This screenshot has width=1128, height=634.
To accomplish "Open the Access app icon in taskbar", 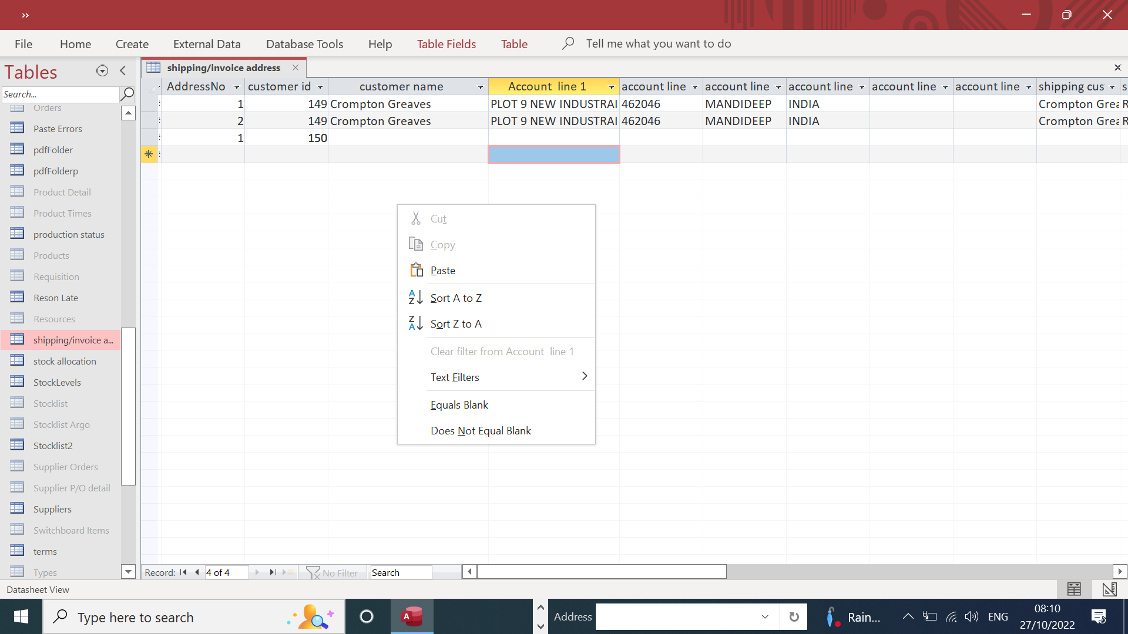I will 412,616.
